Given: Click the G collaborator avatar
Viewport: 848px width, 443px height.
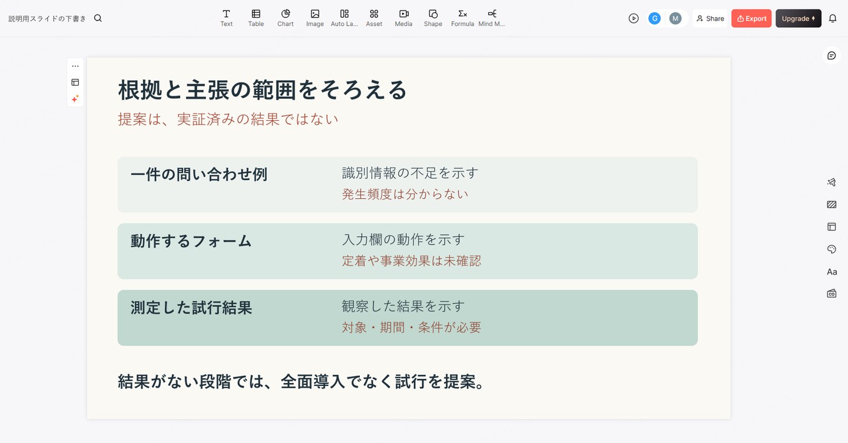Looking at the screenshot, I should [x=654, y=18].
